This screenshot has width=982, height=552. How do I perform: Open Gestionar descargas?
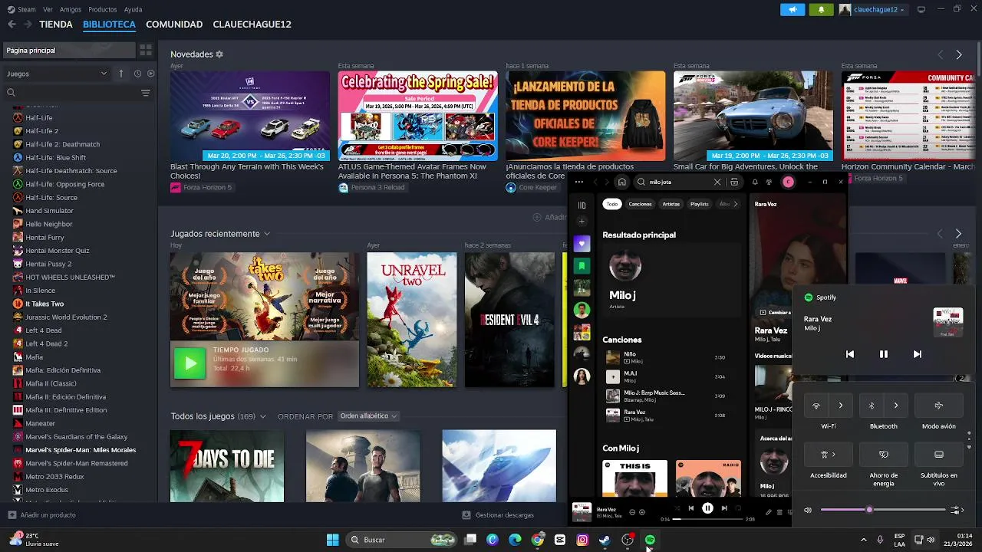click(499, 515)
